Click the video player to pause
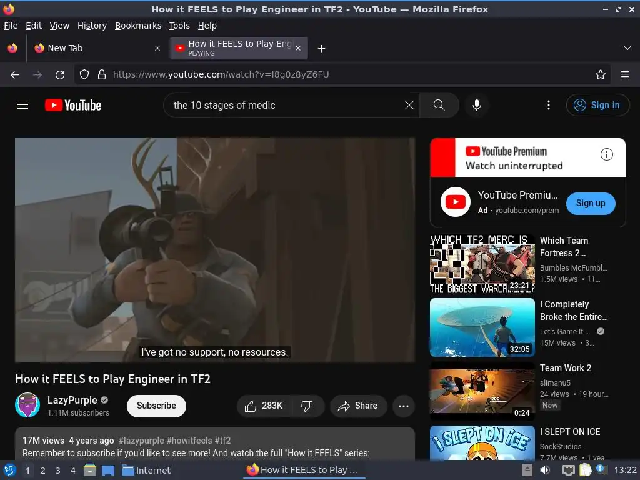Image resolution: width=640 pixels, height=480 pixels. pos(215,249)
